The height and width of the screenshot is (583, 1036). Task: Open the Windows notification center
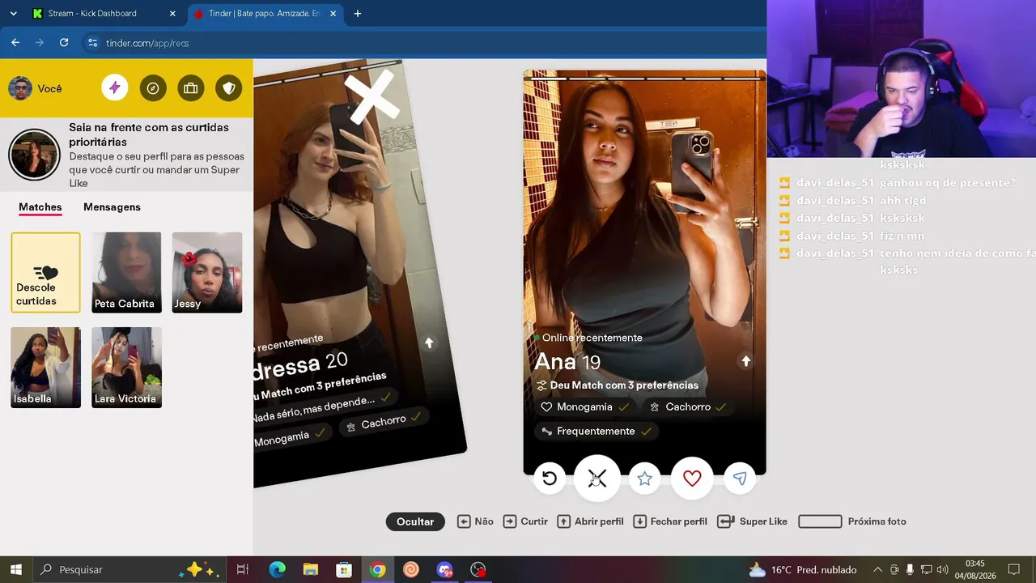1013,569
